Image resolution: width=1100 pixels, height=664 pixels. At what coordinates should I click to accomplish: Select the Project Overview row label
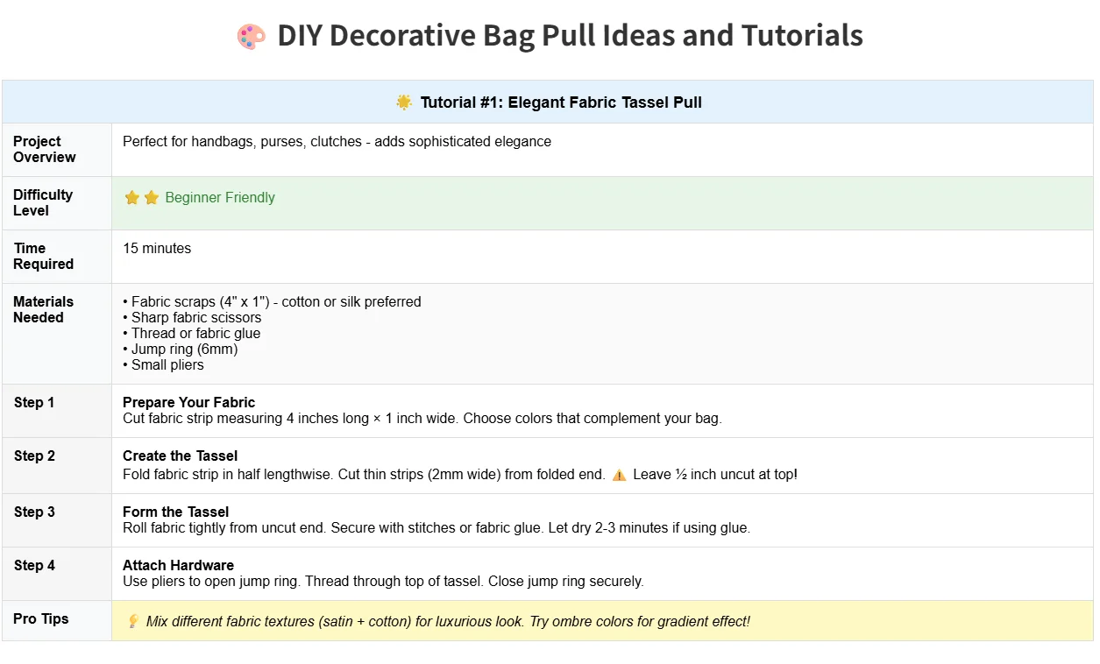pos(44,149)
